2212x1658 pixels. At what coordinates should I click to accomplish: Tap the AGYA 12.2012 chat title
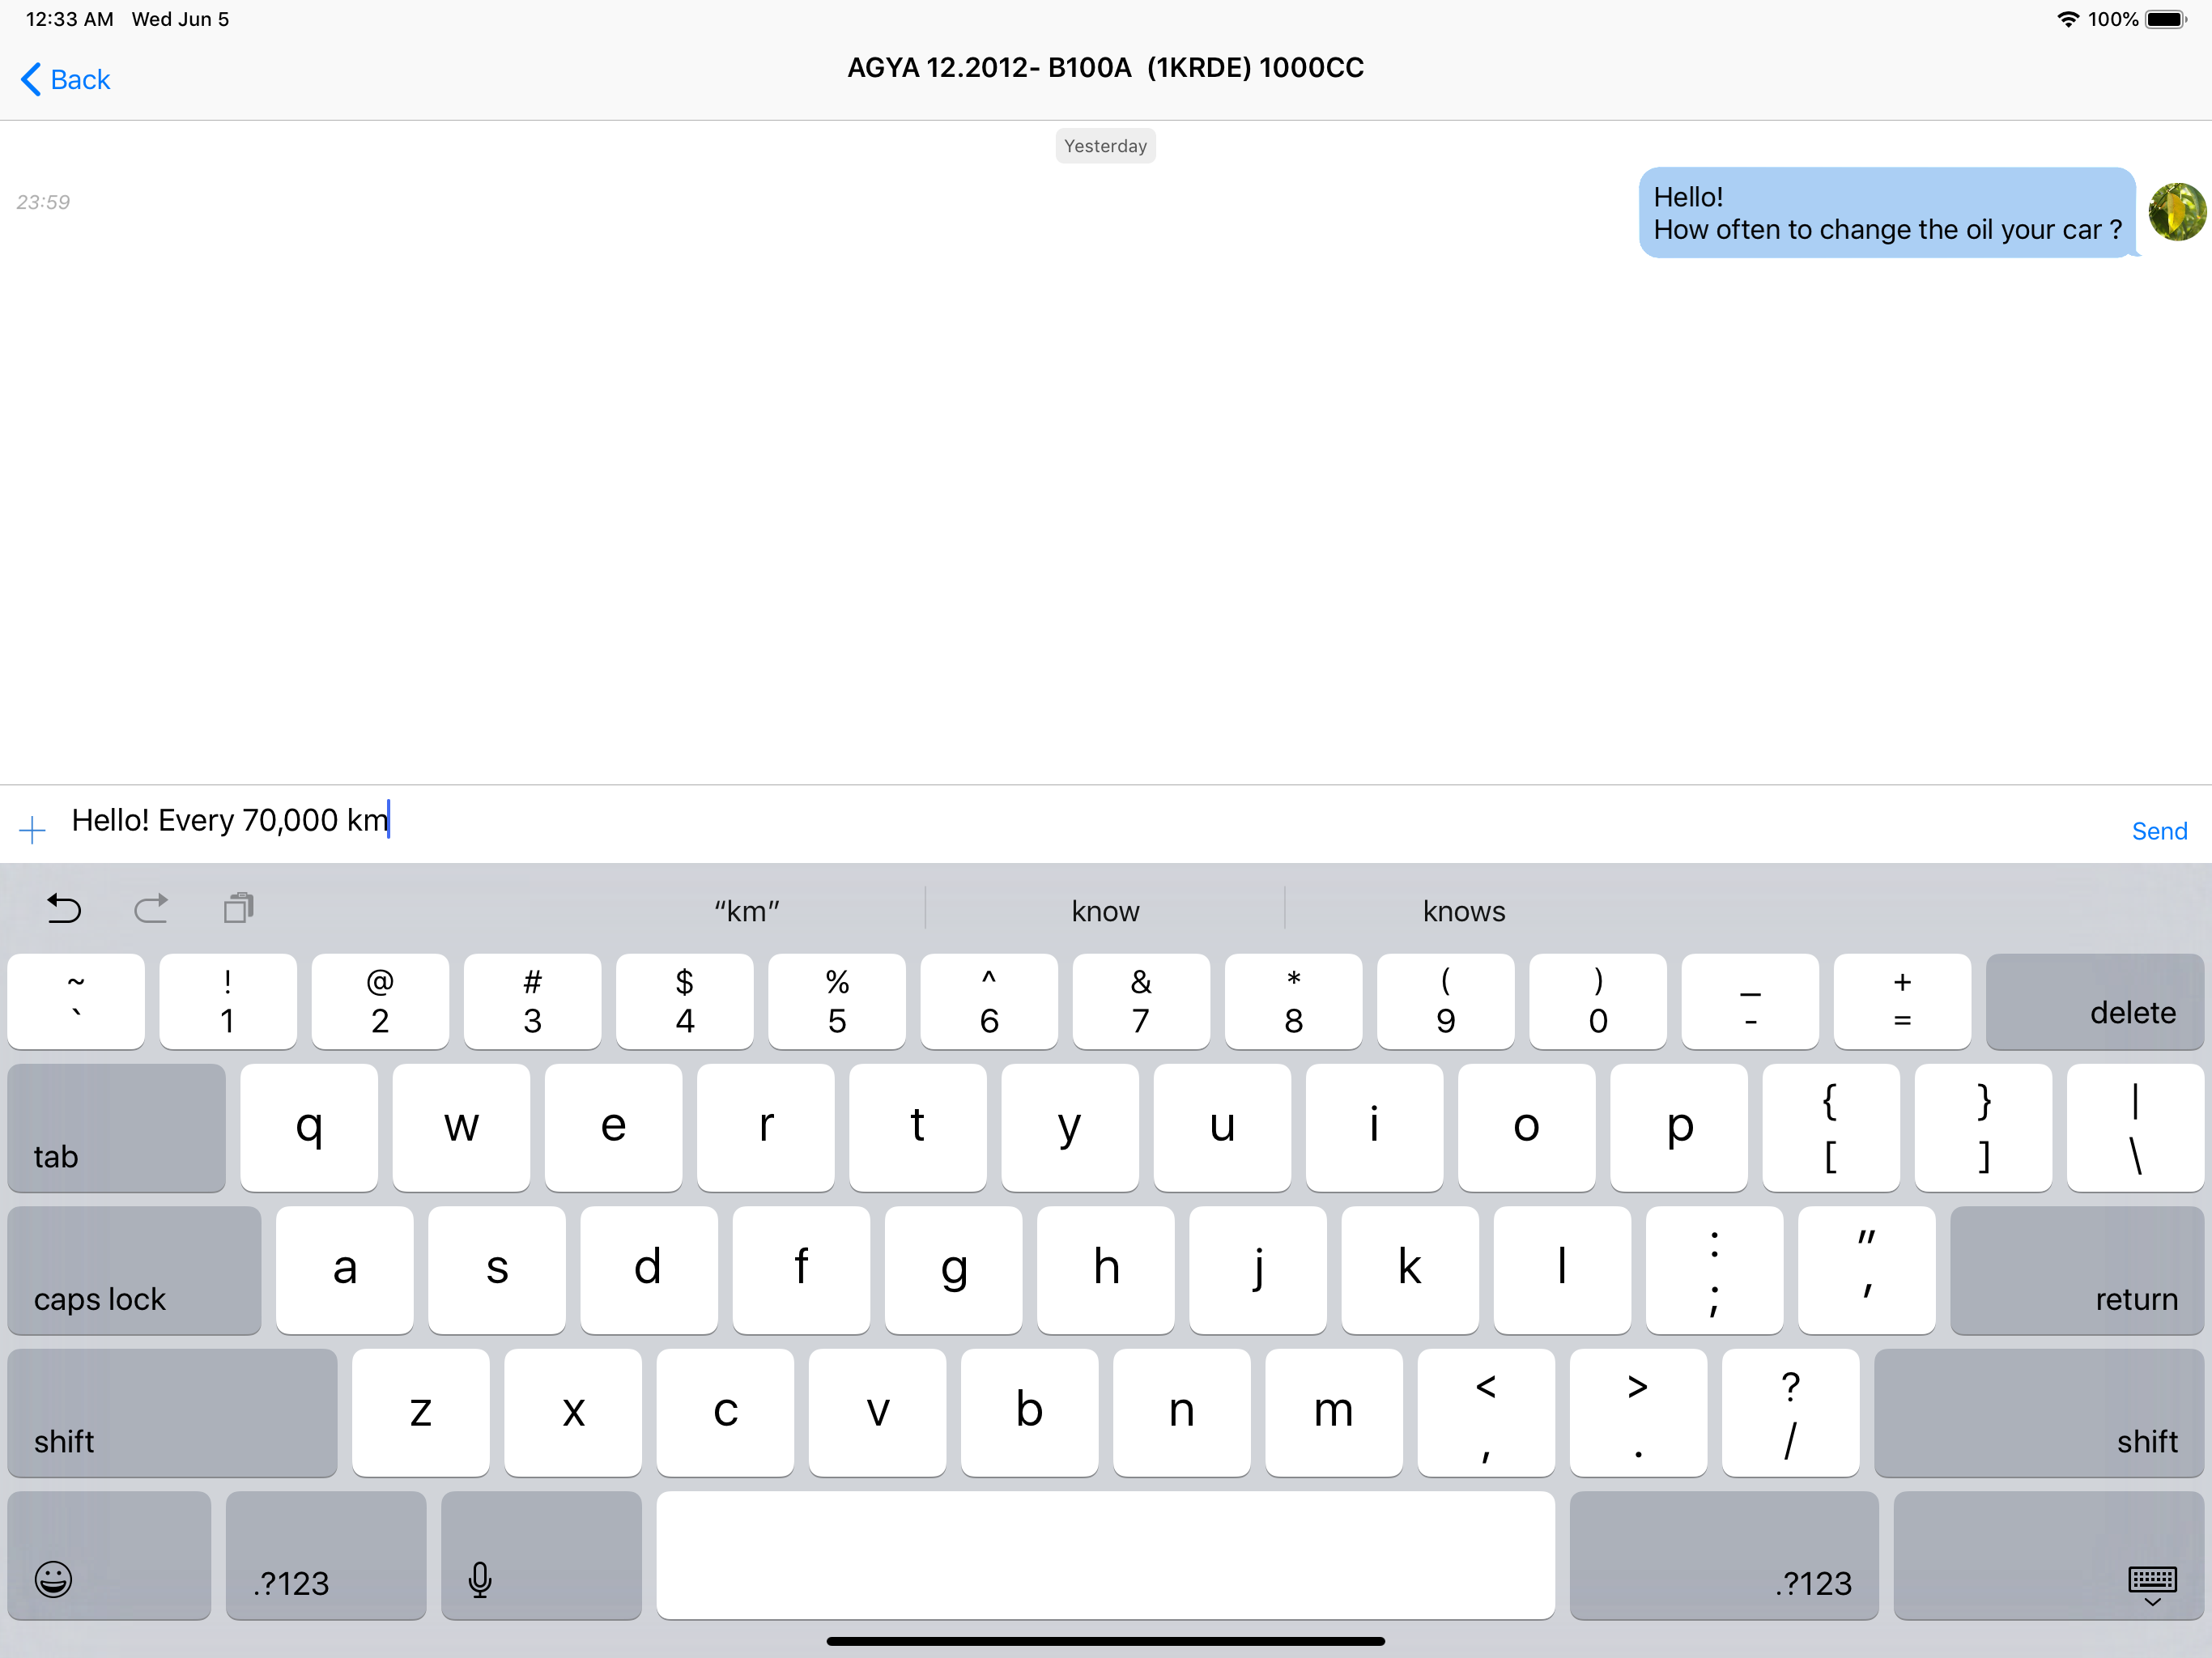tap(1105, 68)
